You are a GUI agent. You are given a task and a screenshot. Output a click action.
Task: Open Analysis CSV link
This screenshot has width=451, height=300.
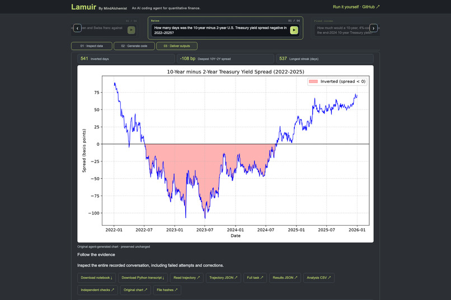319,278
